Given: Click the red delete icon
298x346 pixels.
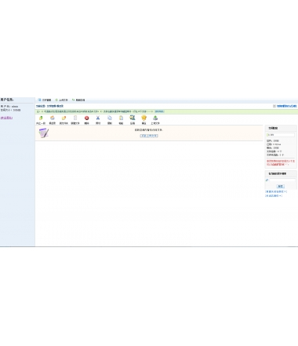Looking at the screenshot, I should pyautogui.click(x=86, y=118).
